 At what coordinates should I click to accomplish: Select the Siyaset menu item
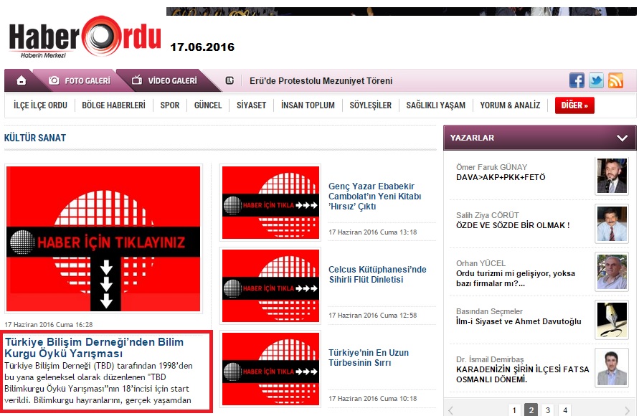click(251, 105)
